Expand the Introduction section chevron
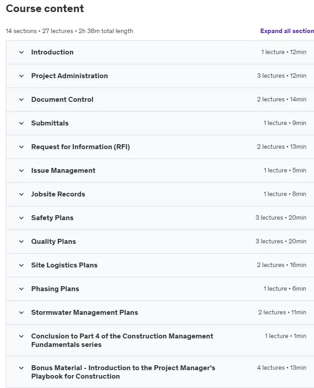 [21, 52]
